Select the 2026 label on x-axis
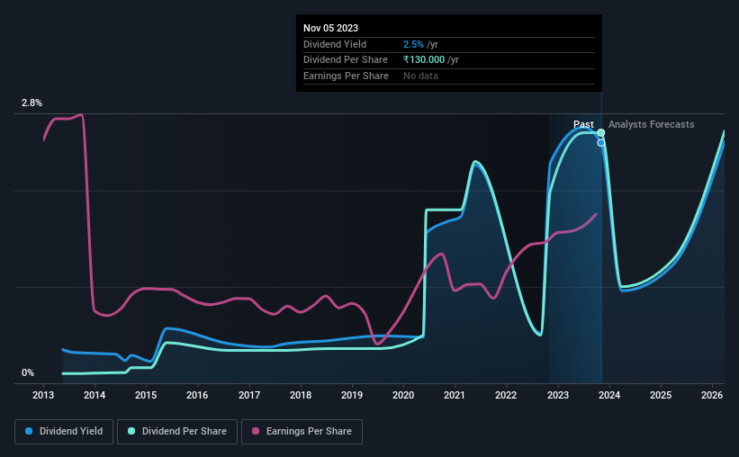739x457 pixels. point(712,395)
